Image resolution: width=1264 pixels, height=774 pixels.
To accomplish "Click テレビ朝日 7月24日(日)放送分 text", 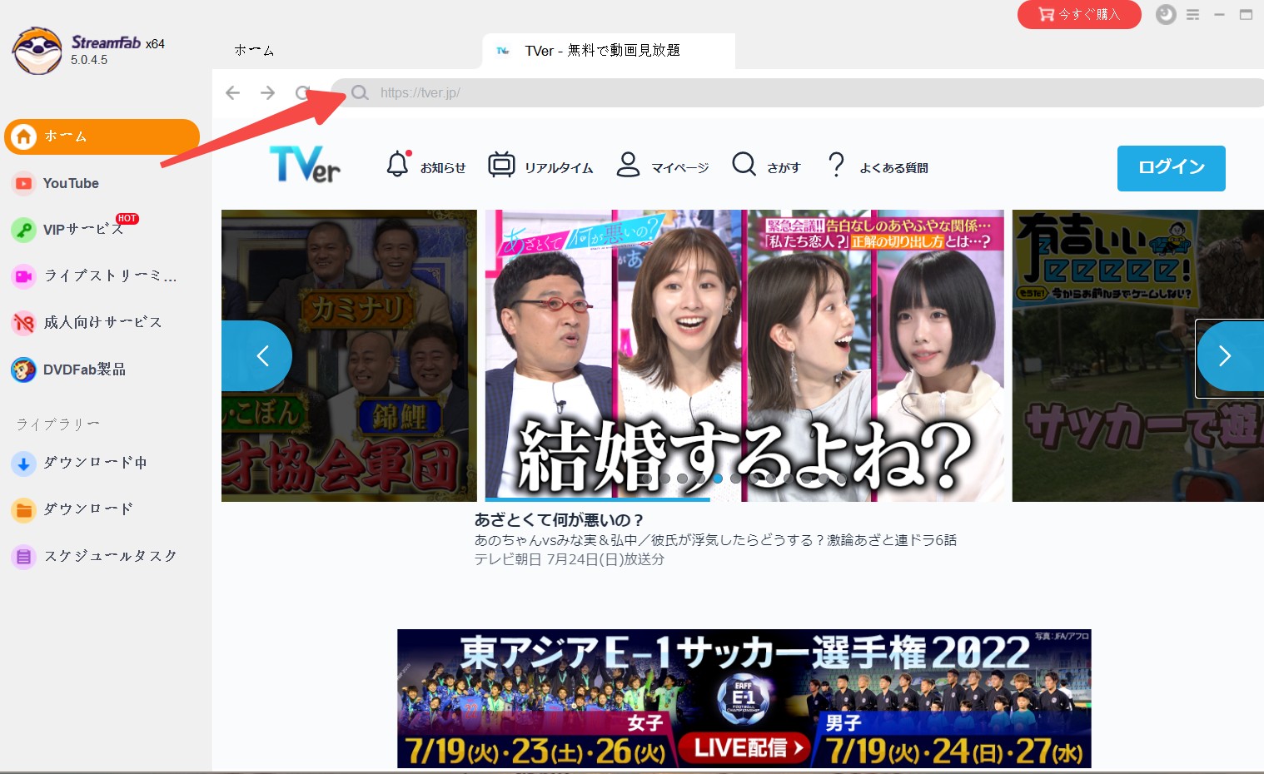I will point(570,559).
